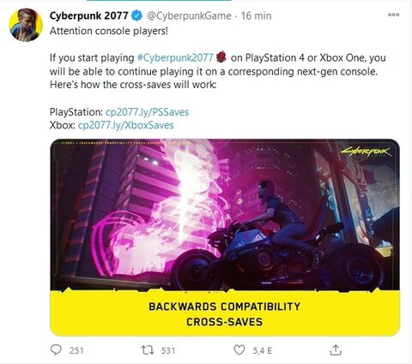The width and height of the screenshot is (412, 364).
Task: Click the hashtag emoji next to #Cyberpunk2077
Action: [x=221, y=57]
